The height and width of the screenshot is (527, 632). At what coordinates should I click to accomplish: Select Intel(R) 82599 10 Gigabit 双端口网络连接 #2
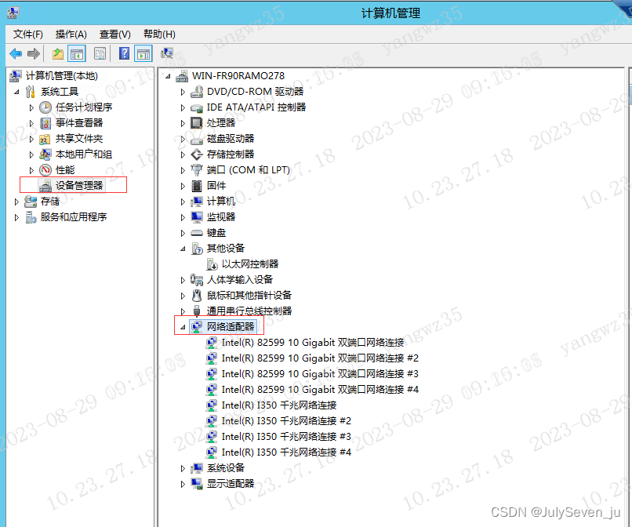click(320, 358)
